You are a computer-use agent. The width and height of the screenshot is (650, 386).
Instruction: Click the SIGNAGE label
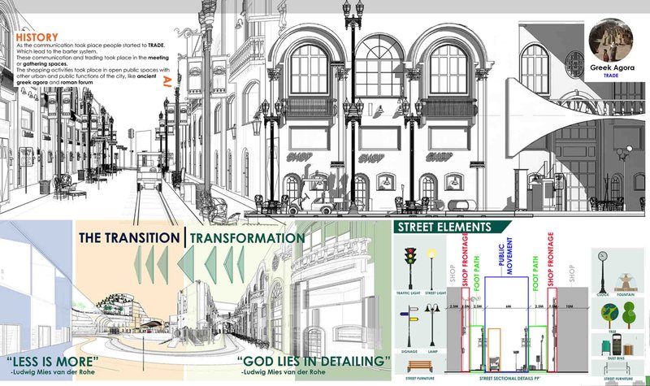tap(409, 352)
